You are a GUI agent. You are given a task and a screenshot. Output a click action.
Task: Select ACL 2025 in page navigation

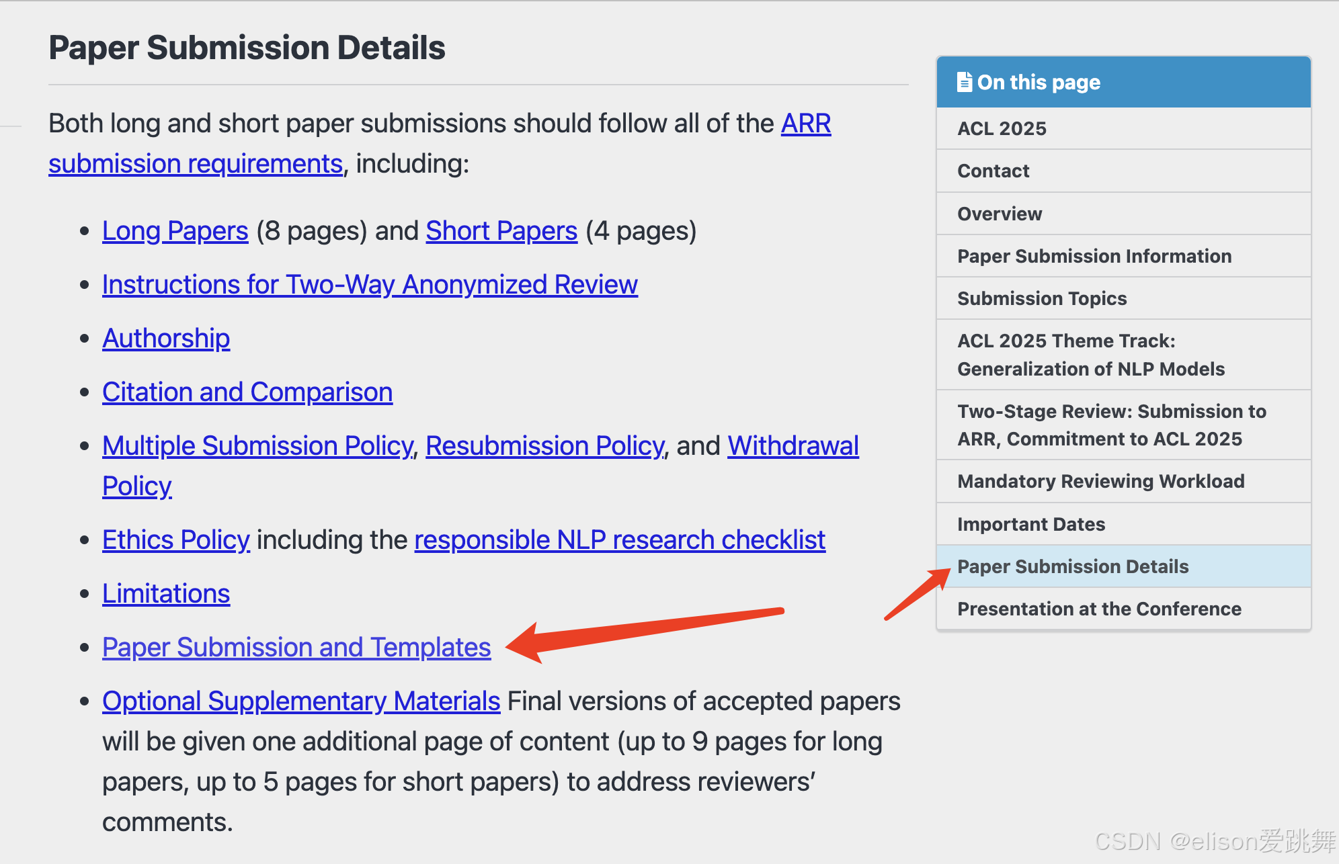1002,128
